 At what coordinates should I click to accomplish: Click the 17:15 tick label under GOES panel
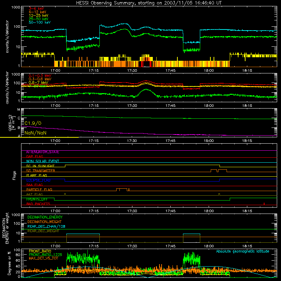pyautogui.click(x=94, y=141)
